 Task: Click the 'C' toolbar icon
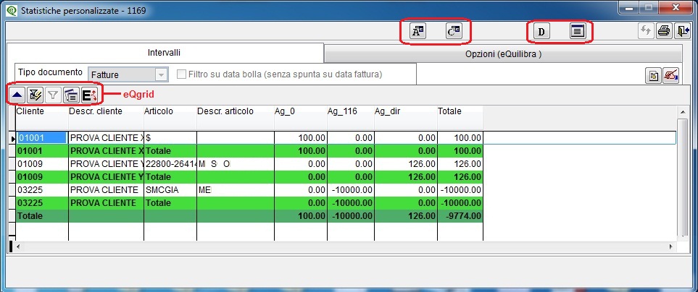[454, 31]
